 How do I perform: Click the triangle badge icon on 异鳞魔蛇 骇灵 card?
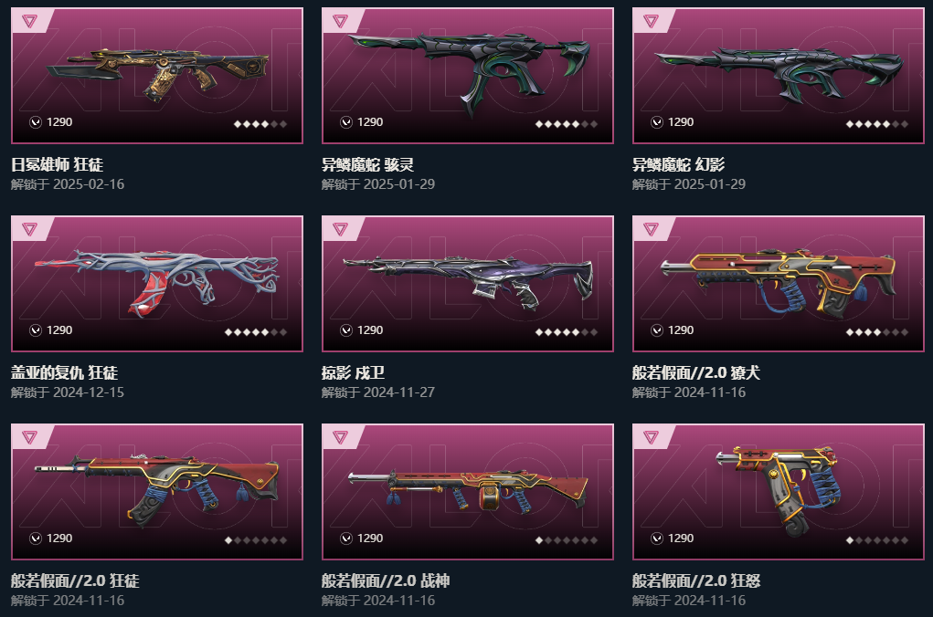coord(340,22)
